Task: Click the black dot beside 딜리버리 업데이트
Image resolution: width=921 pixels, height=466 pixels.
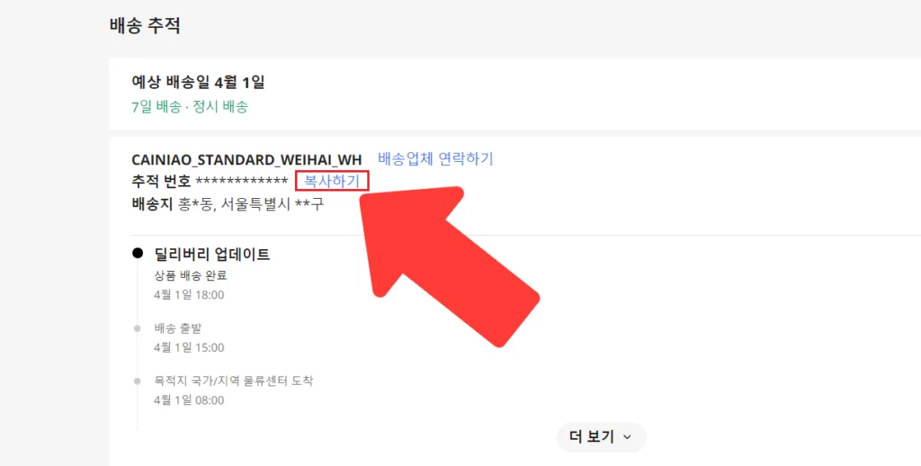Action: pos(138,254)
